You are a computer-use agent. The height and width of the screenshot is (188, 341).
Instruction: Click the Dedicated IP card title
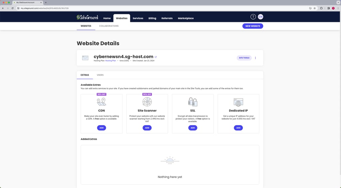238,110
